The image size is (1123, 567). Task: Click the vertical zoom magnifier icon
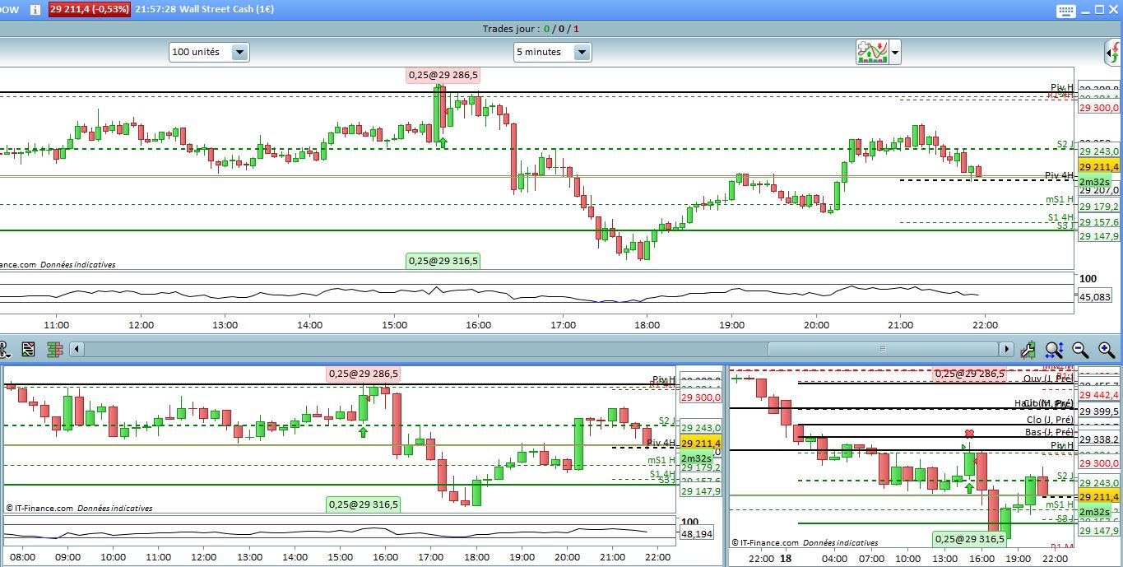coord(1054,350)
